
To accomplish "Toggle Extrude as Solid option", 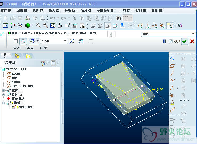I will coord(15,41).
